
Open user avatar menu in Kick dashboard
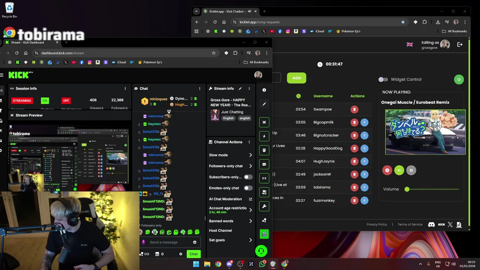258,75
